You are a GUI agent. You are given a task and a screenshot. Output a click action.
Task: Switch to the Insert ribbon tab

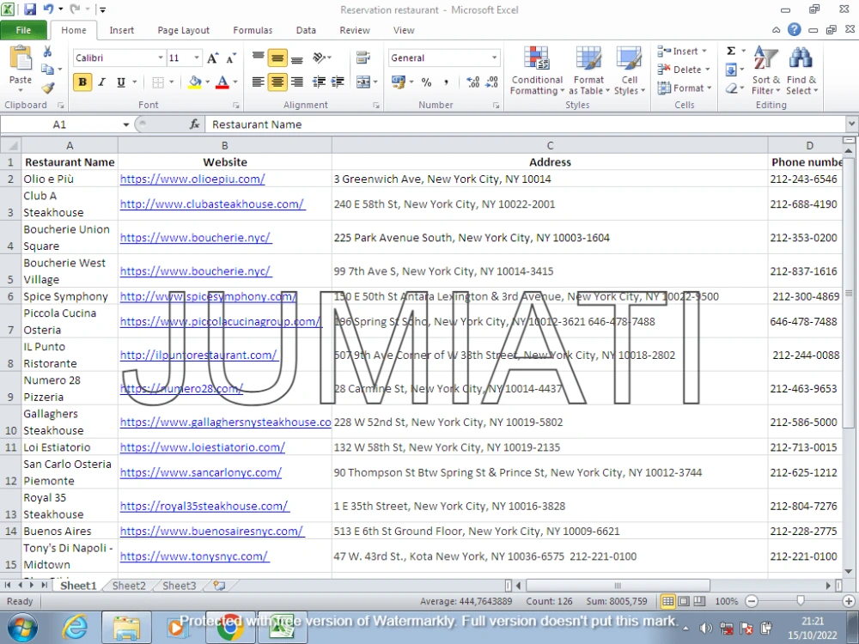(x=122, y=30)
